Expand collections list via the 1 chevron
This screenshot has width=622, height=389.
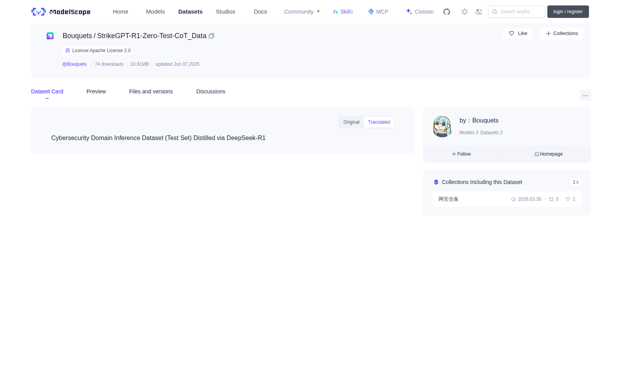pos(576,182)
